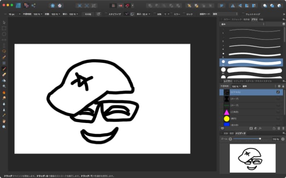This screenshot has width=286, height=178.
Task: Click the その他 (More) button in context toolbar
Action: [x=87, y=14]
